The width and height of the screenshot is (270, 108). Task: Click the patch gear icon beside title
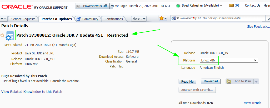(10, 36)
